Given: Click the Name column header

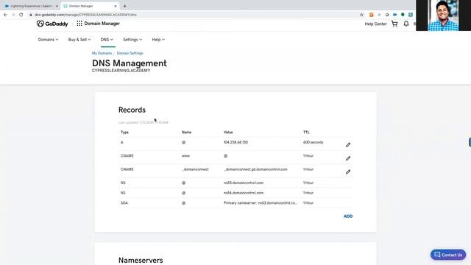Looking at the screenshot, I should point(186,132).
